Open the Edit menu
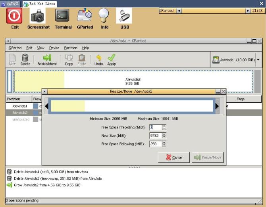266x207 pixels. 29,48
